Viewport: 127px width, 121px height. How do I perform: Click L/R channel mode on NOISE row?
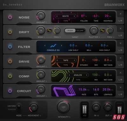(x=120, y=21)
